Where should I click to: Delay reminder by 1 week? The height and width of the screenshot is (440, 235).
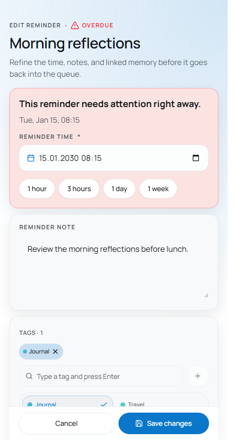tap(158, 189)
